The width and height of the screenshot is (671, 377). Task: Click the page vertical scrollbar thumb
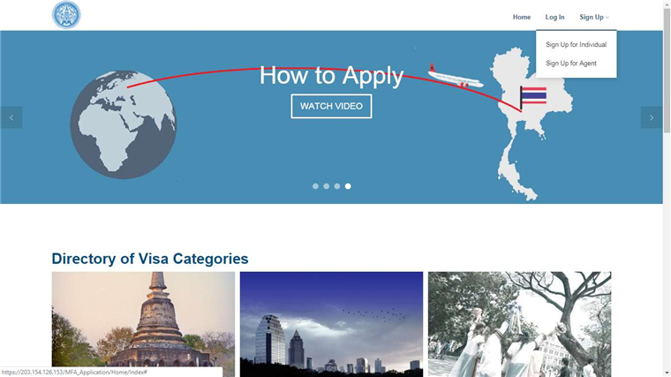point(667,69)
